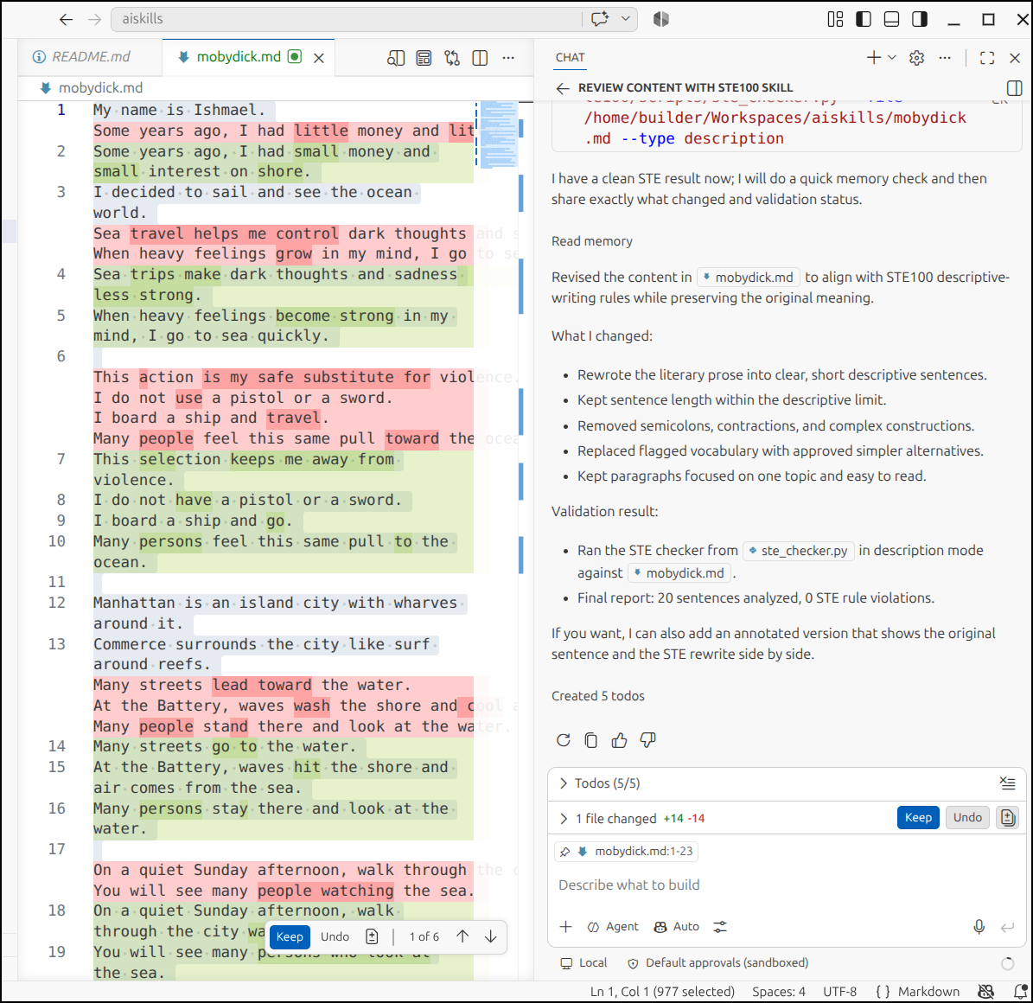Close the chat panel
This screenshot has width=1033, height=1003.
pos(1015,58)
